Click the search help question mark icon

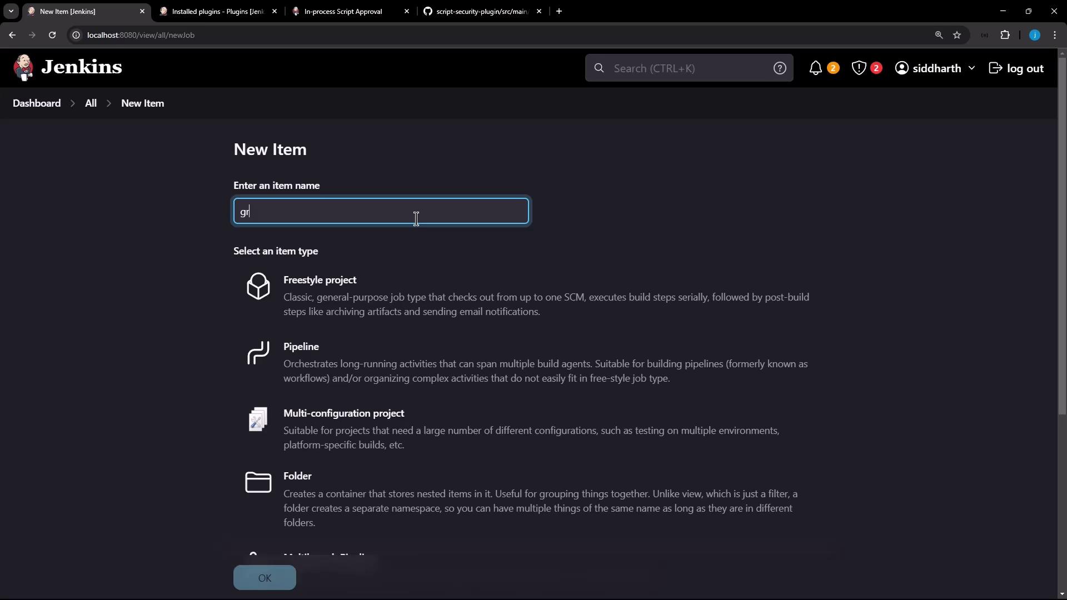pos(780,68)
